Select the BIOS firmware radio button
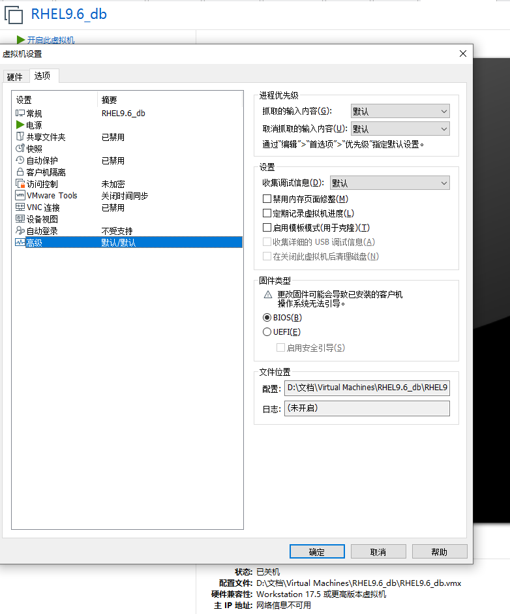The image size is (510, 614). [267, 318]
